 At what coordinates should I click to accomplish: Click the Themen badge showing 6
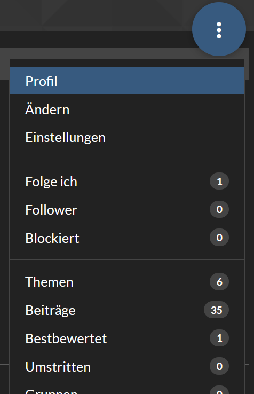coord(219,282)
